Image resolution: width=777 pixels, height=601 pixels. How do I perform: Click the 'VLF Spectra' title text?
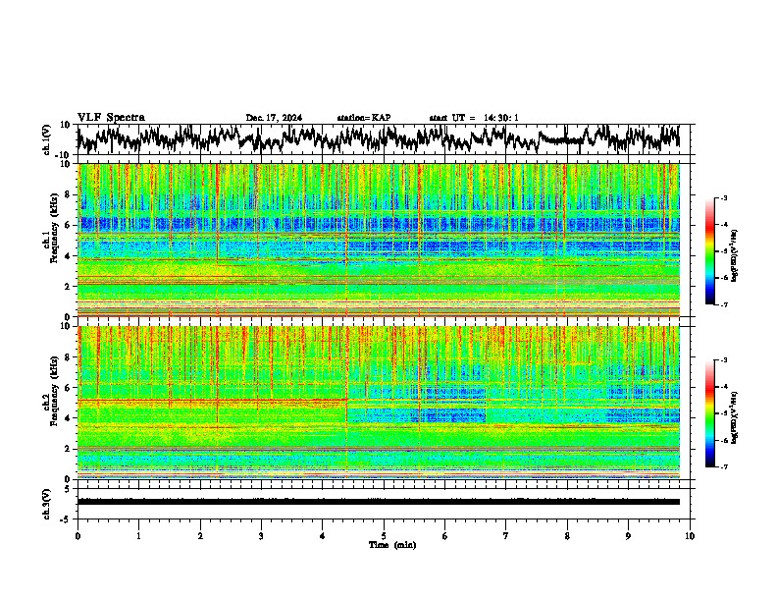(111, 118)
